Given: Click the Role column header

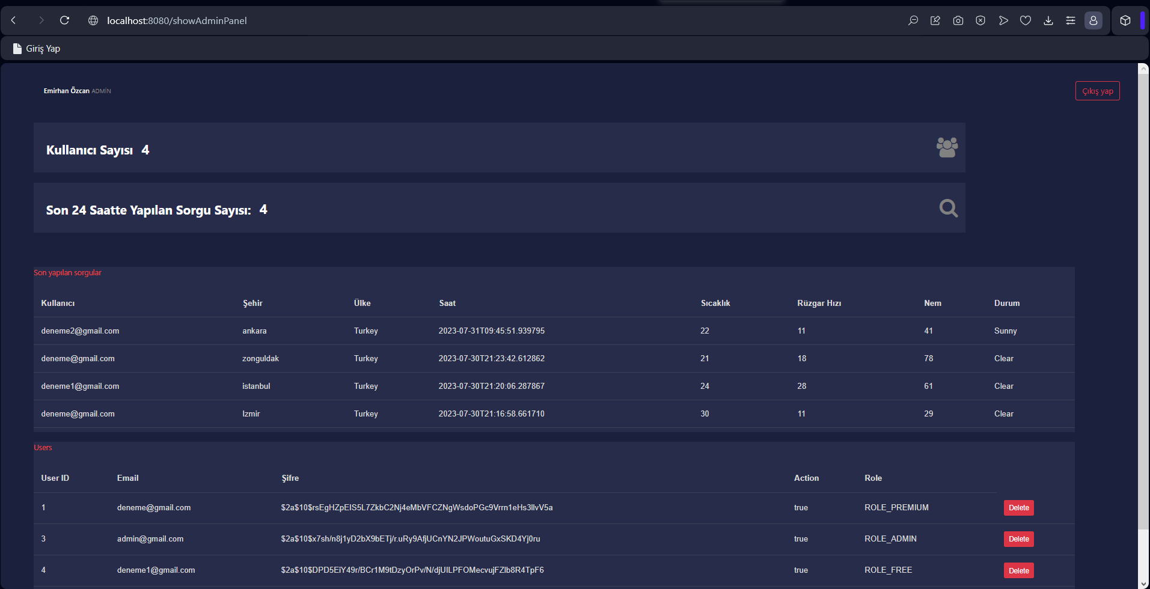Looking at the screenshot, I should point(873,478).
